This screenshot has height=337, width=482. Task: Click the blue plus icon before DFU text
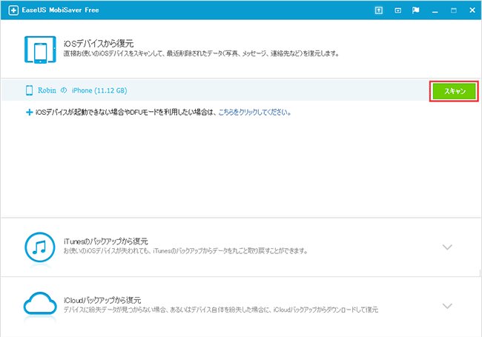[x=29, y=113]
